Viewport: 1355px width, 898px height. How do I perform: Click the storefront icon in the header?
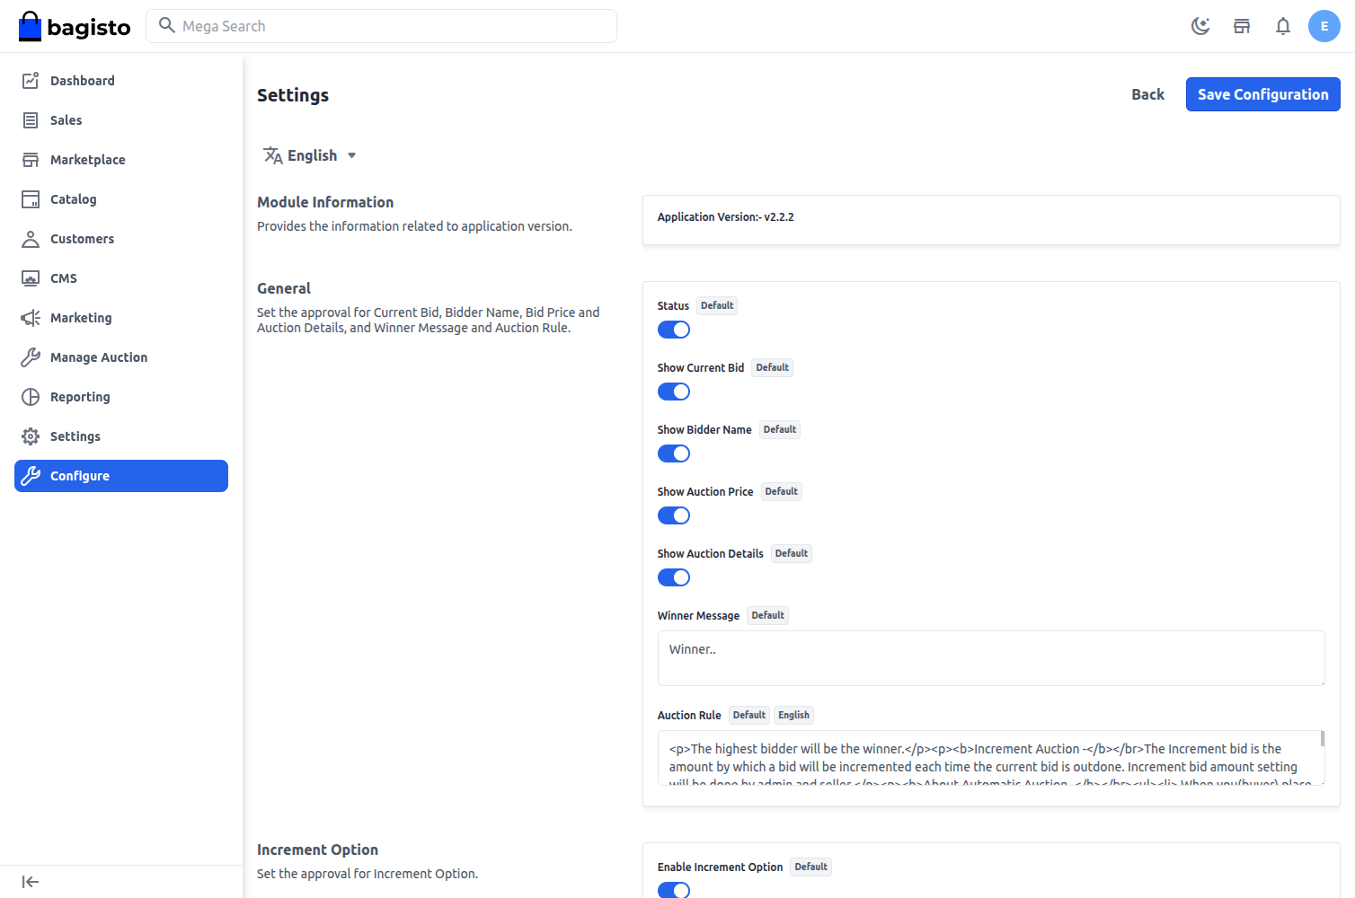tap(1242, 26)
